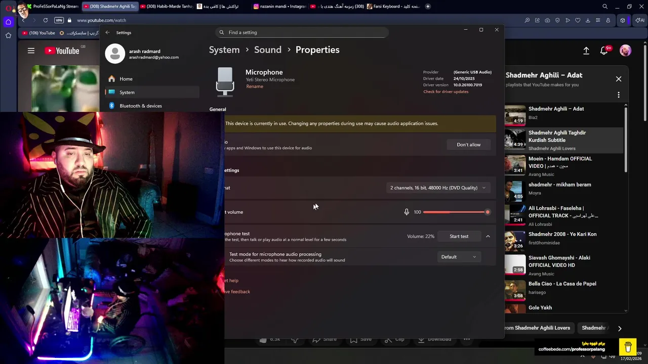Go back in the Settings window
Image resolution: width=648 pixels, height=364 pixels.
click(107, 32)
